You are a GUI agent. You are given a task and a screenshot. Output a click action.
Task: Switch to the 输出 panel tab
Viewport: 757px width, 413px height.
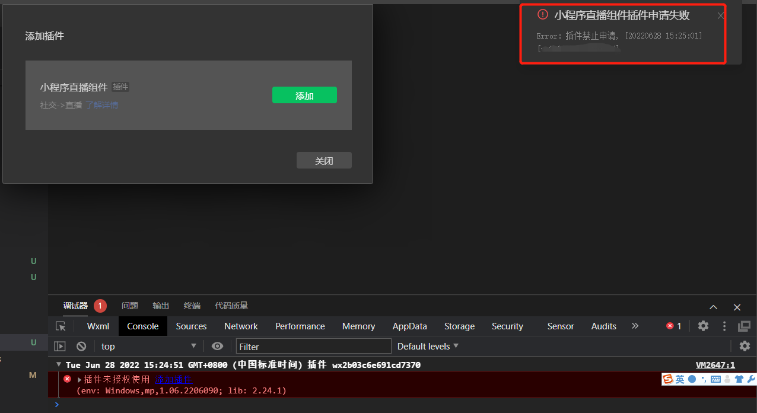point(161,306)
